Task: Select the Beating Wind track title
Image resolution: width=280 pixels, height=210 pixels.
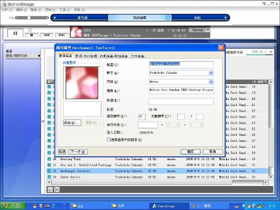Action: [x=70, y=159]
